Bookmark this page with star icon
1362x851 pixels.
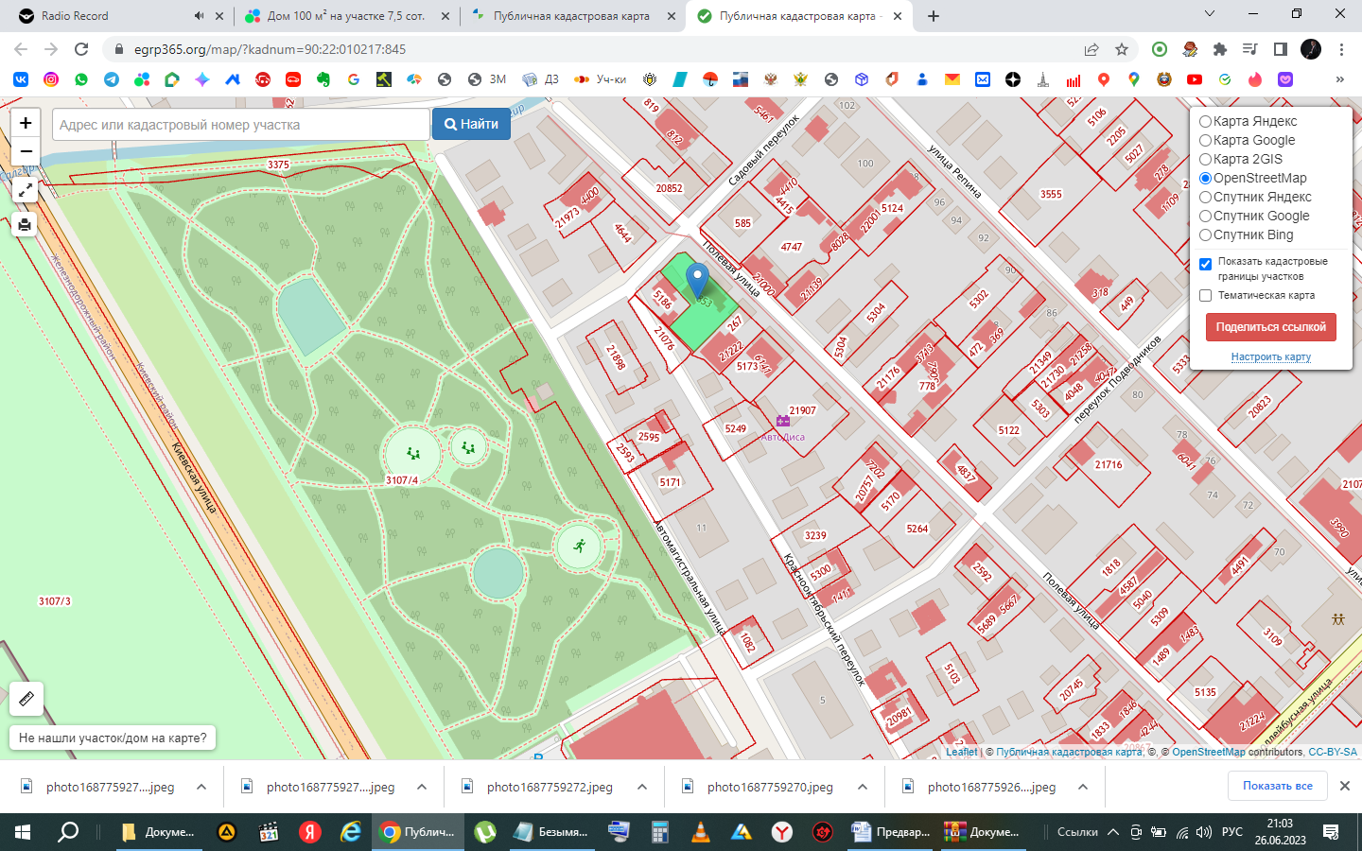pos(1122,49)
